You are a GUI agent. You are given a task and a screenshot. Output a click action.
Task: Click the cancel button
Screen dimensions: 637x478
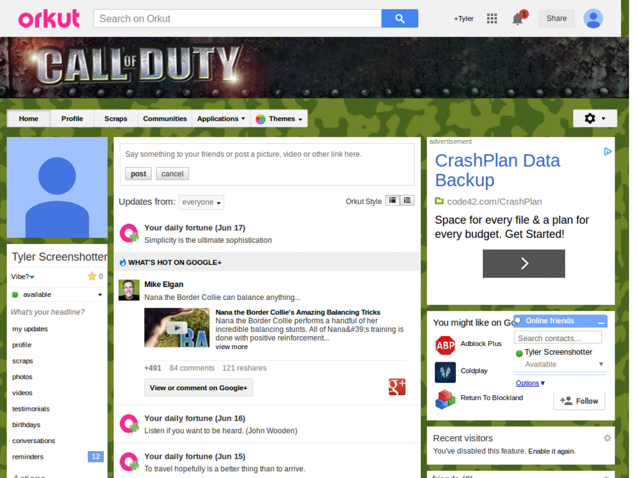pos(172,174)
